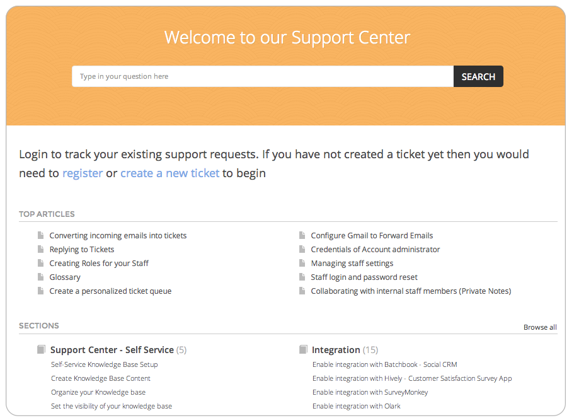Viewport: 574px width, 418px height.
Task: Open the create a new ticket link
Action: [169, 173]
